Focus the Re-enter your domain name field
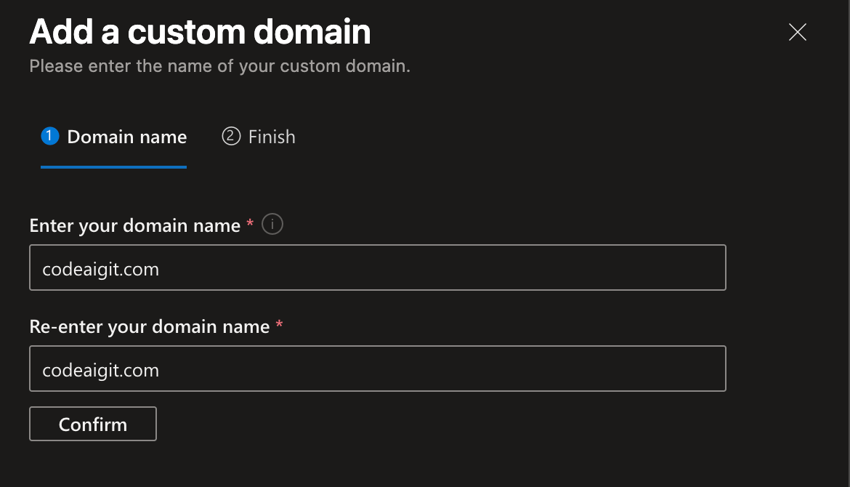 (377, 369)
